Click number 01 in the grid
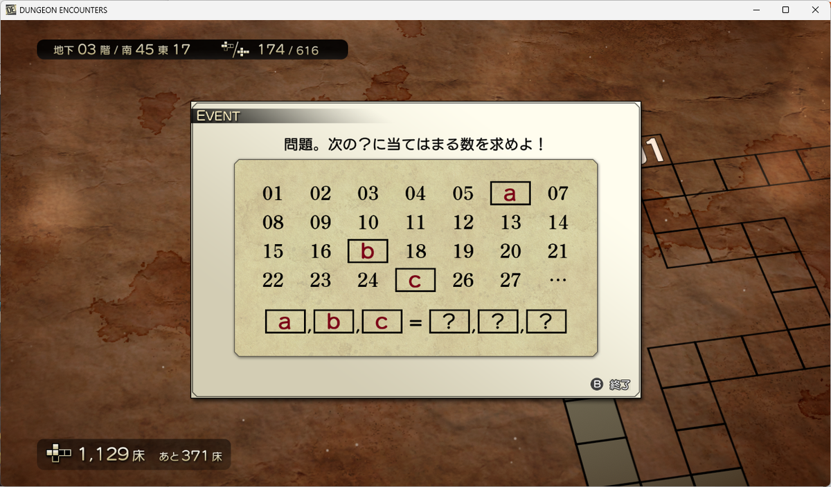The height and width of the screenshot is (487, 831). 273,194
